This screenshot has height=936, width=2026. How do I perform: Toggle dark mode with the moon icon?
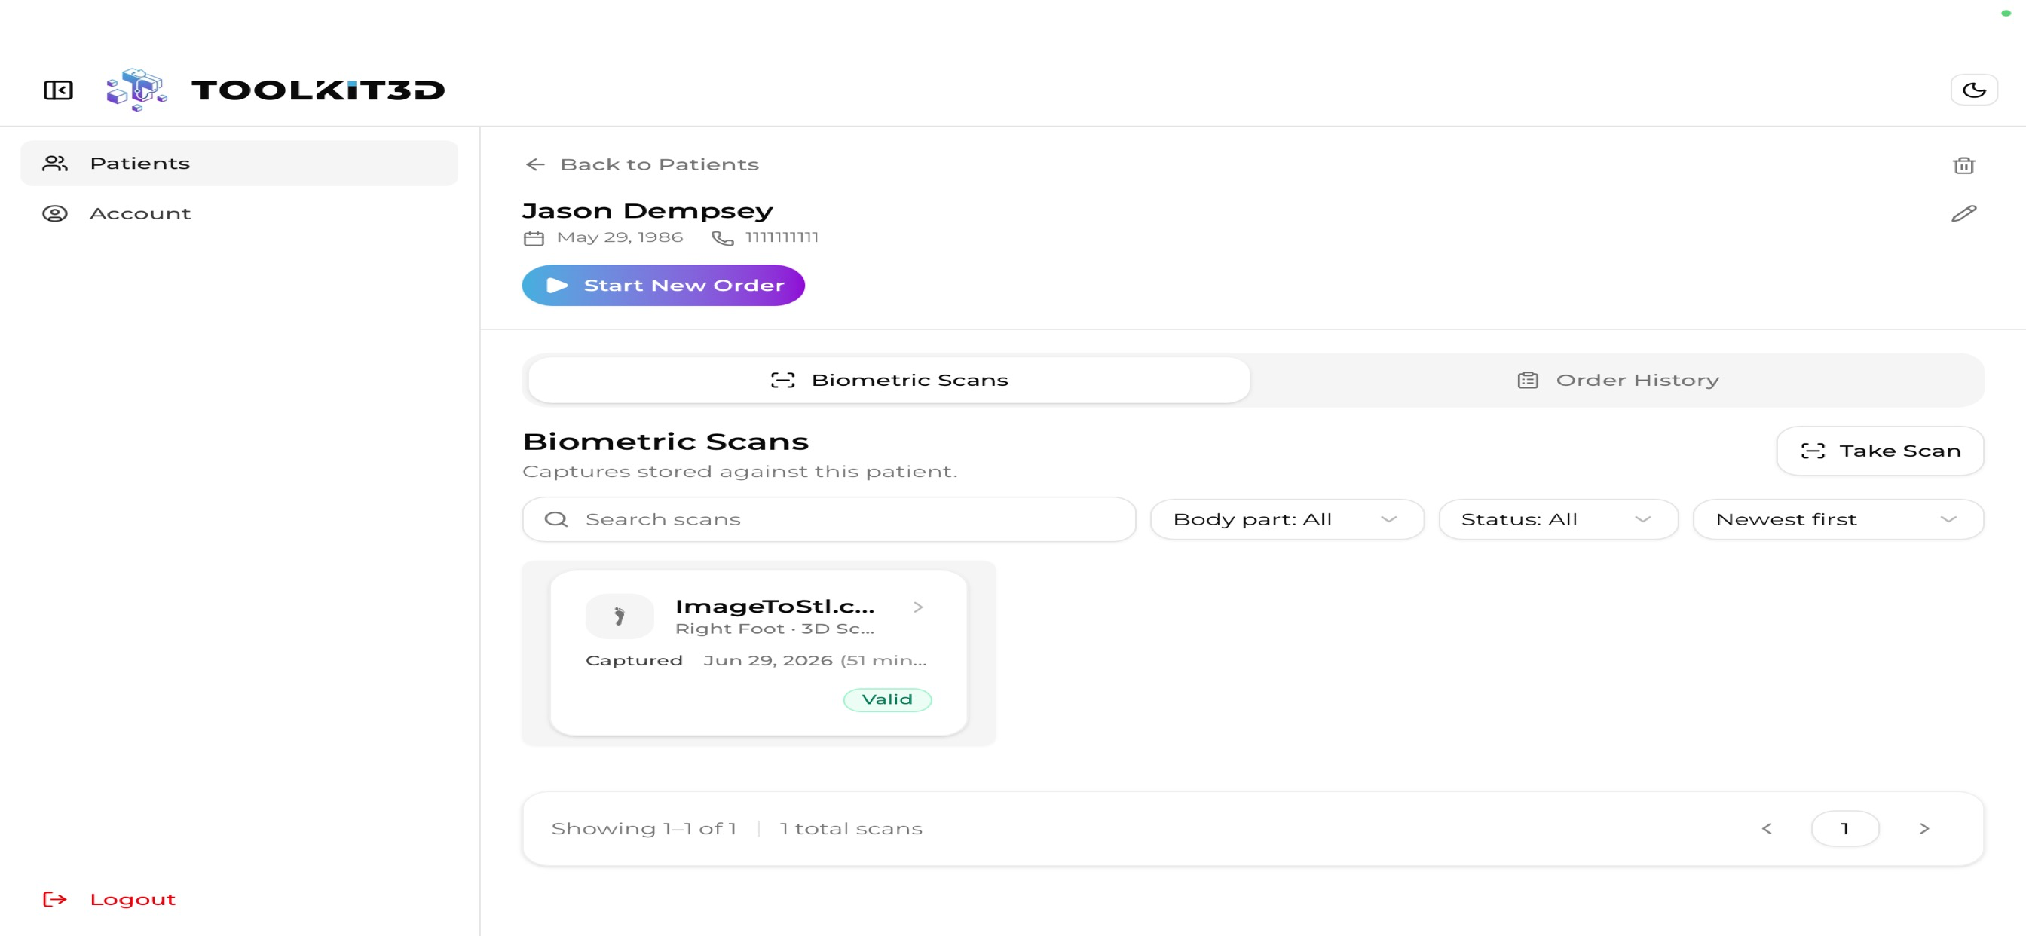click(x=1974, y=90)
